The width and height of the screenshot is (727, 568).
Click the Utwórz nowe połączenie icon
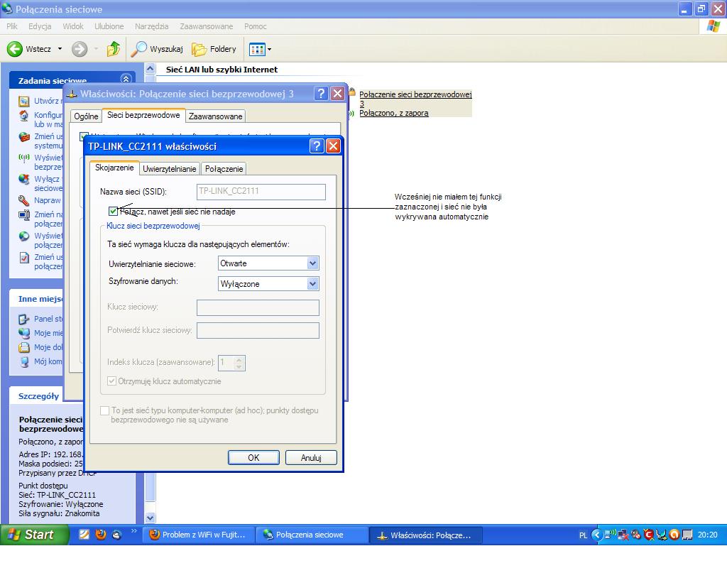[24, 100]
